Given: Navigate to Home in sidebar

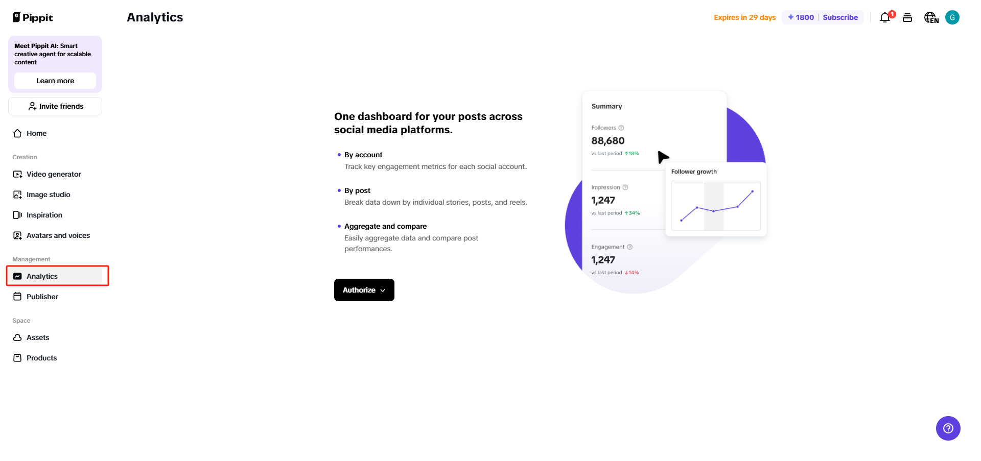Looking at the screenshot, I should point(36,133).
